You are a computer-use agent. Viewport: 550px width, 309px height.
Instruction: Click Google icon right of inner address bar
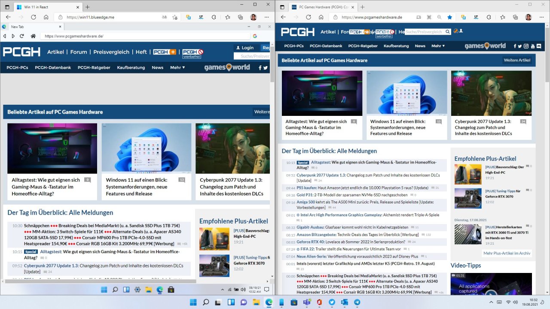255,36
